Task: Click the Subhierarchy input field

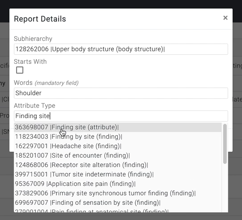Action: (x=121, y=49)
